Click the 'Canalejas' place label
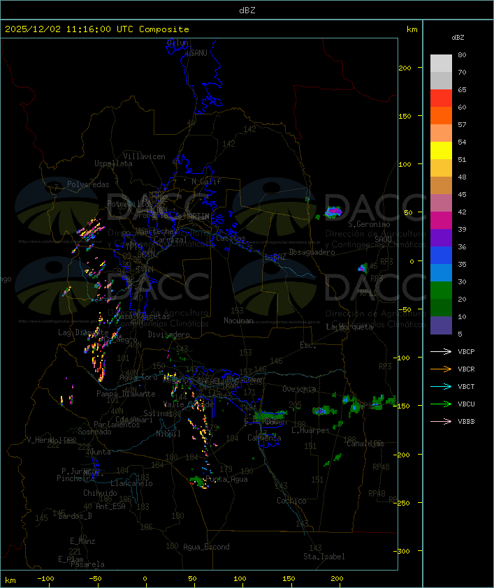This screenshot has height=588, width=494. click(365, 443)
